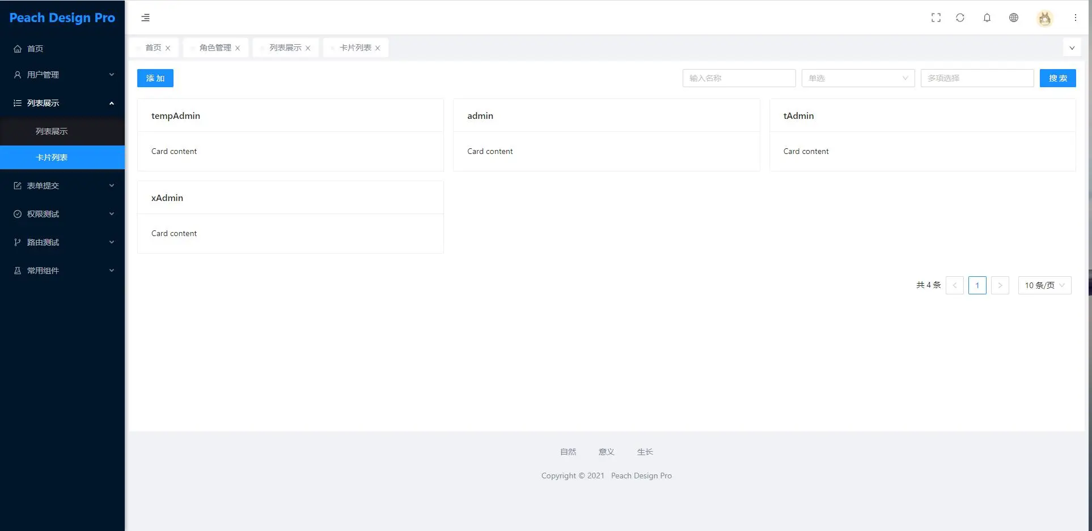Viewport: 1092px width, 531px height.
Task: Click the Peach Design Pro logo
Action: point(62,18)
